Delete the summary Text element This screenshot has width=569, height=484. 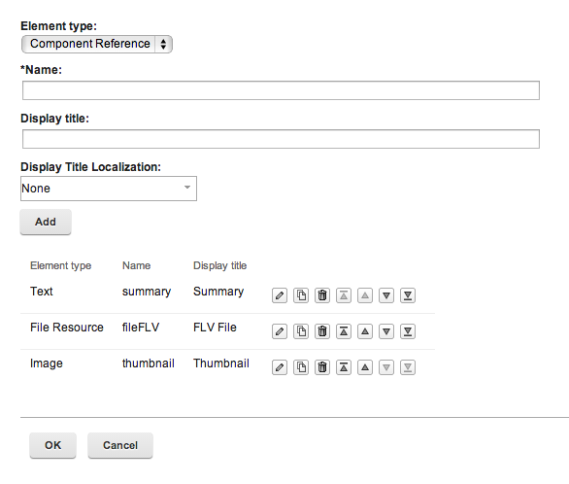pyautogui.click(x=322, y=295)
